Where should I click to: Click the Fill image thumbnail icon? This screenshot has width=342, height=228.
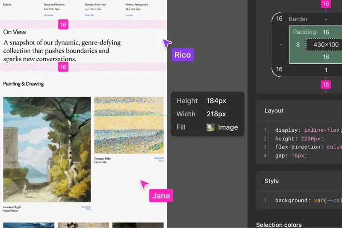210,127
